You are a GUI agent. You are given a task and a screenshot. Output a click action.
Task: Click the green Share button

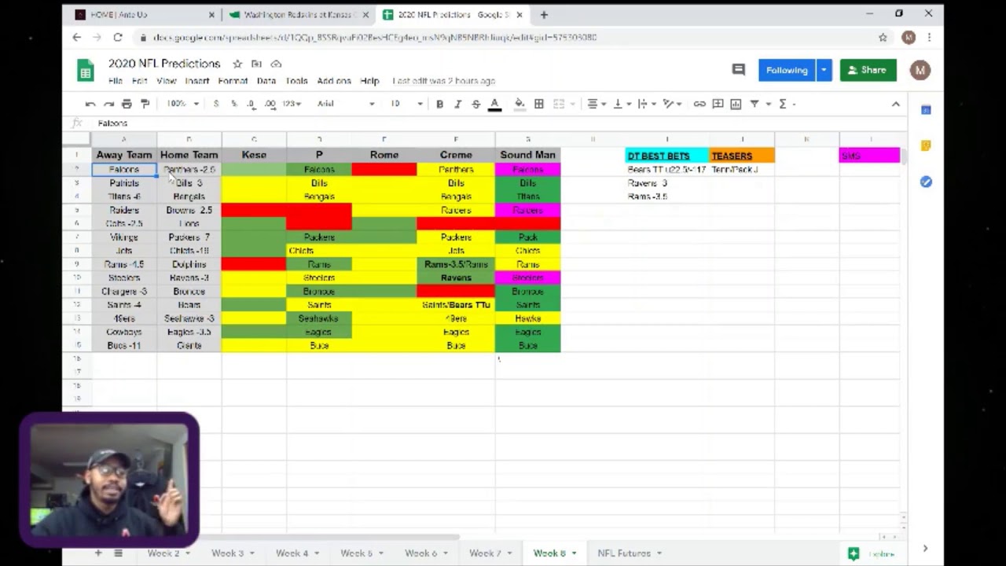tap(868, 70)
